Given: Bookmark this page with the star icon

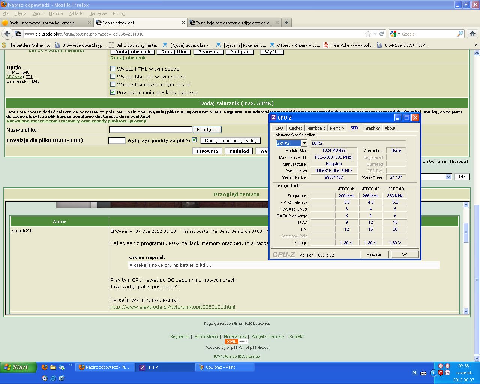Looking at the screenshot, I should point(368,34).
